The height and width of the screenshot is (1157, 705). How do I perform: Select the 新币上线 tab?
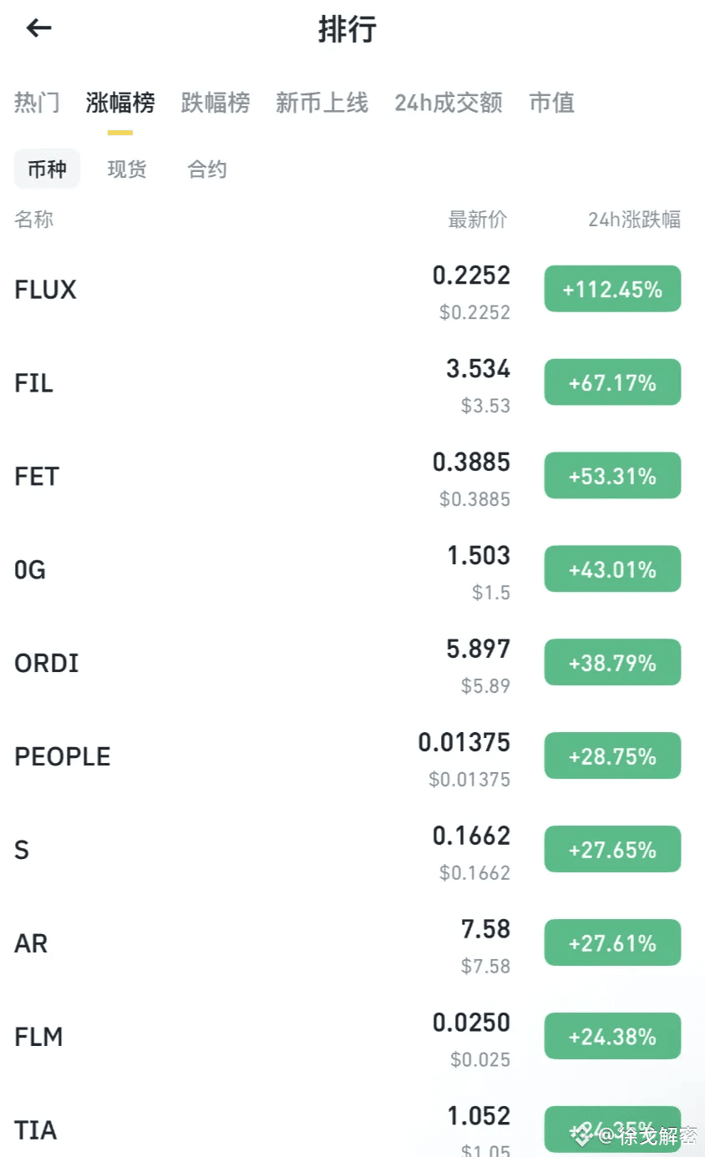click(x=322, y=103)
